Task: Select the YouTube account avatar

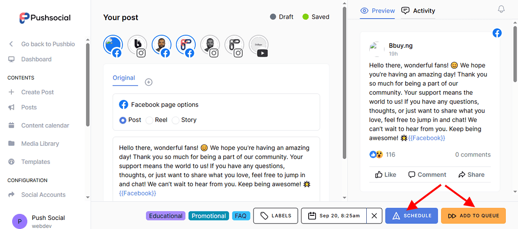Action: pyautogui.click(x=258, y=45)
